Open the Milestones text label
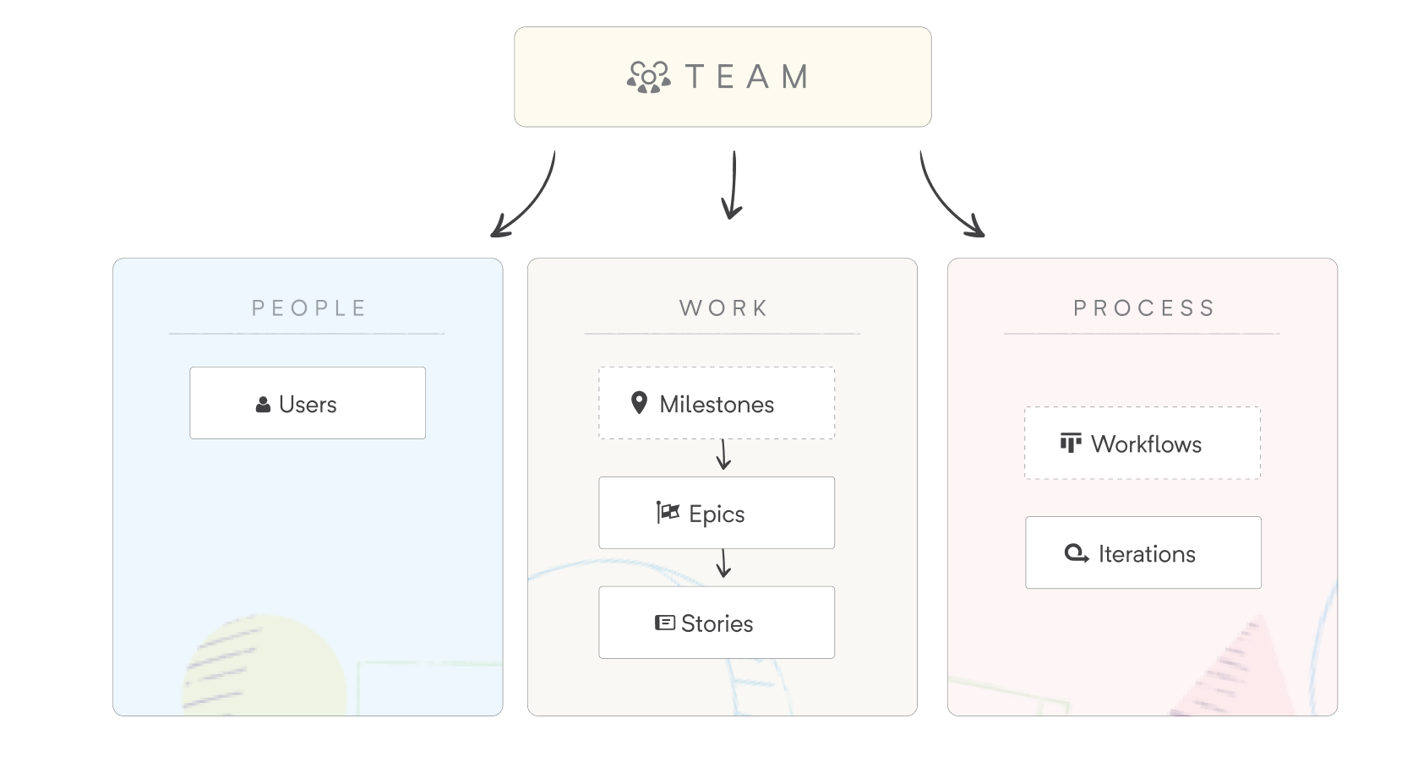Image resolution: width=1418 pixels, height=762 pixels. [717, 405]
